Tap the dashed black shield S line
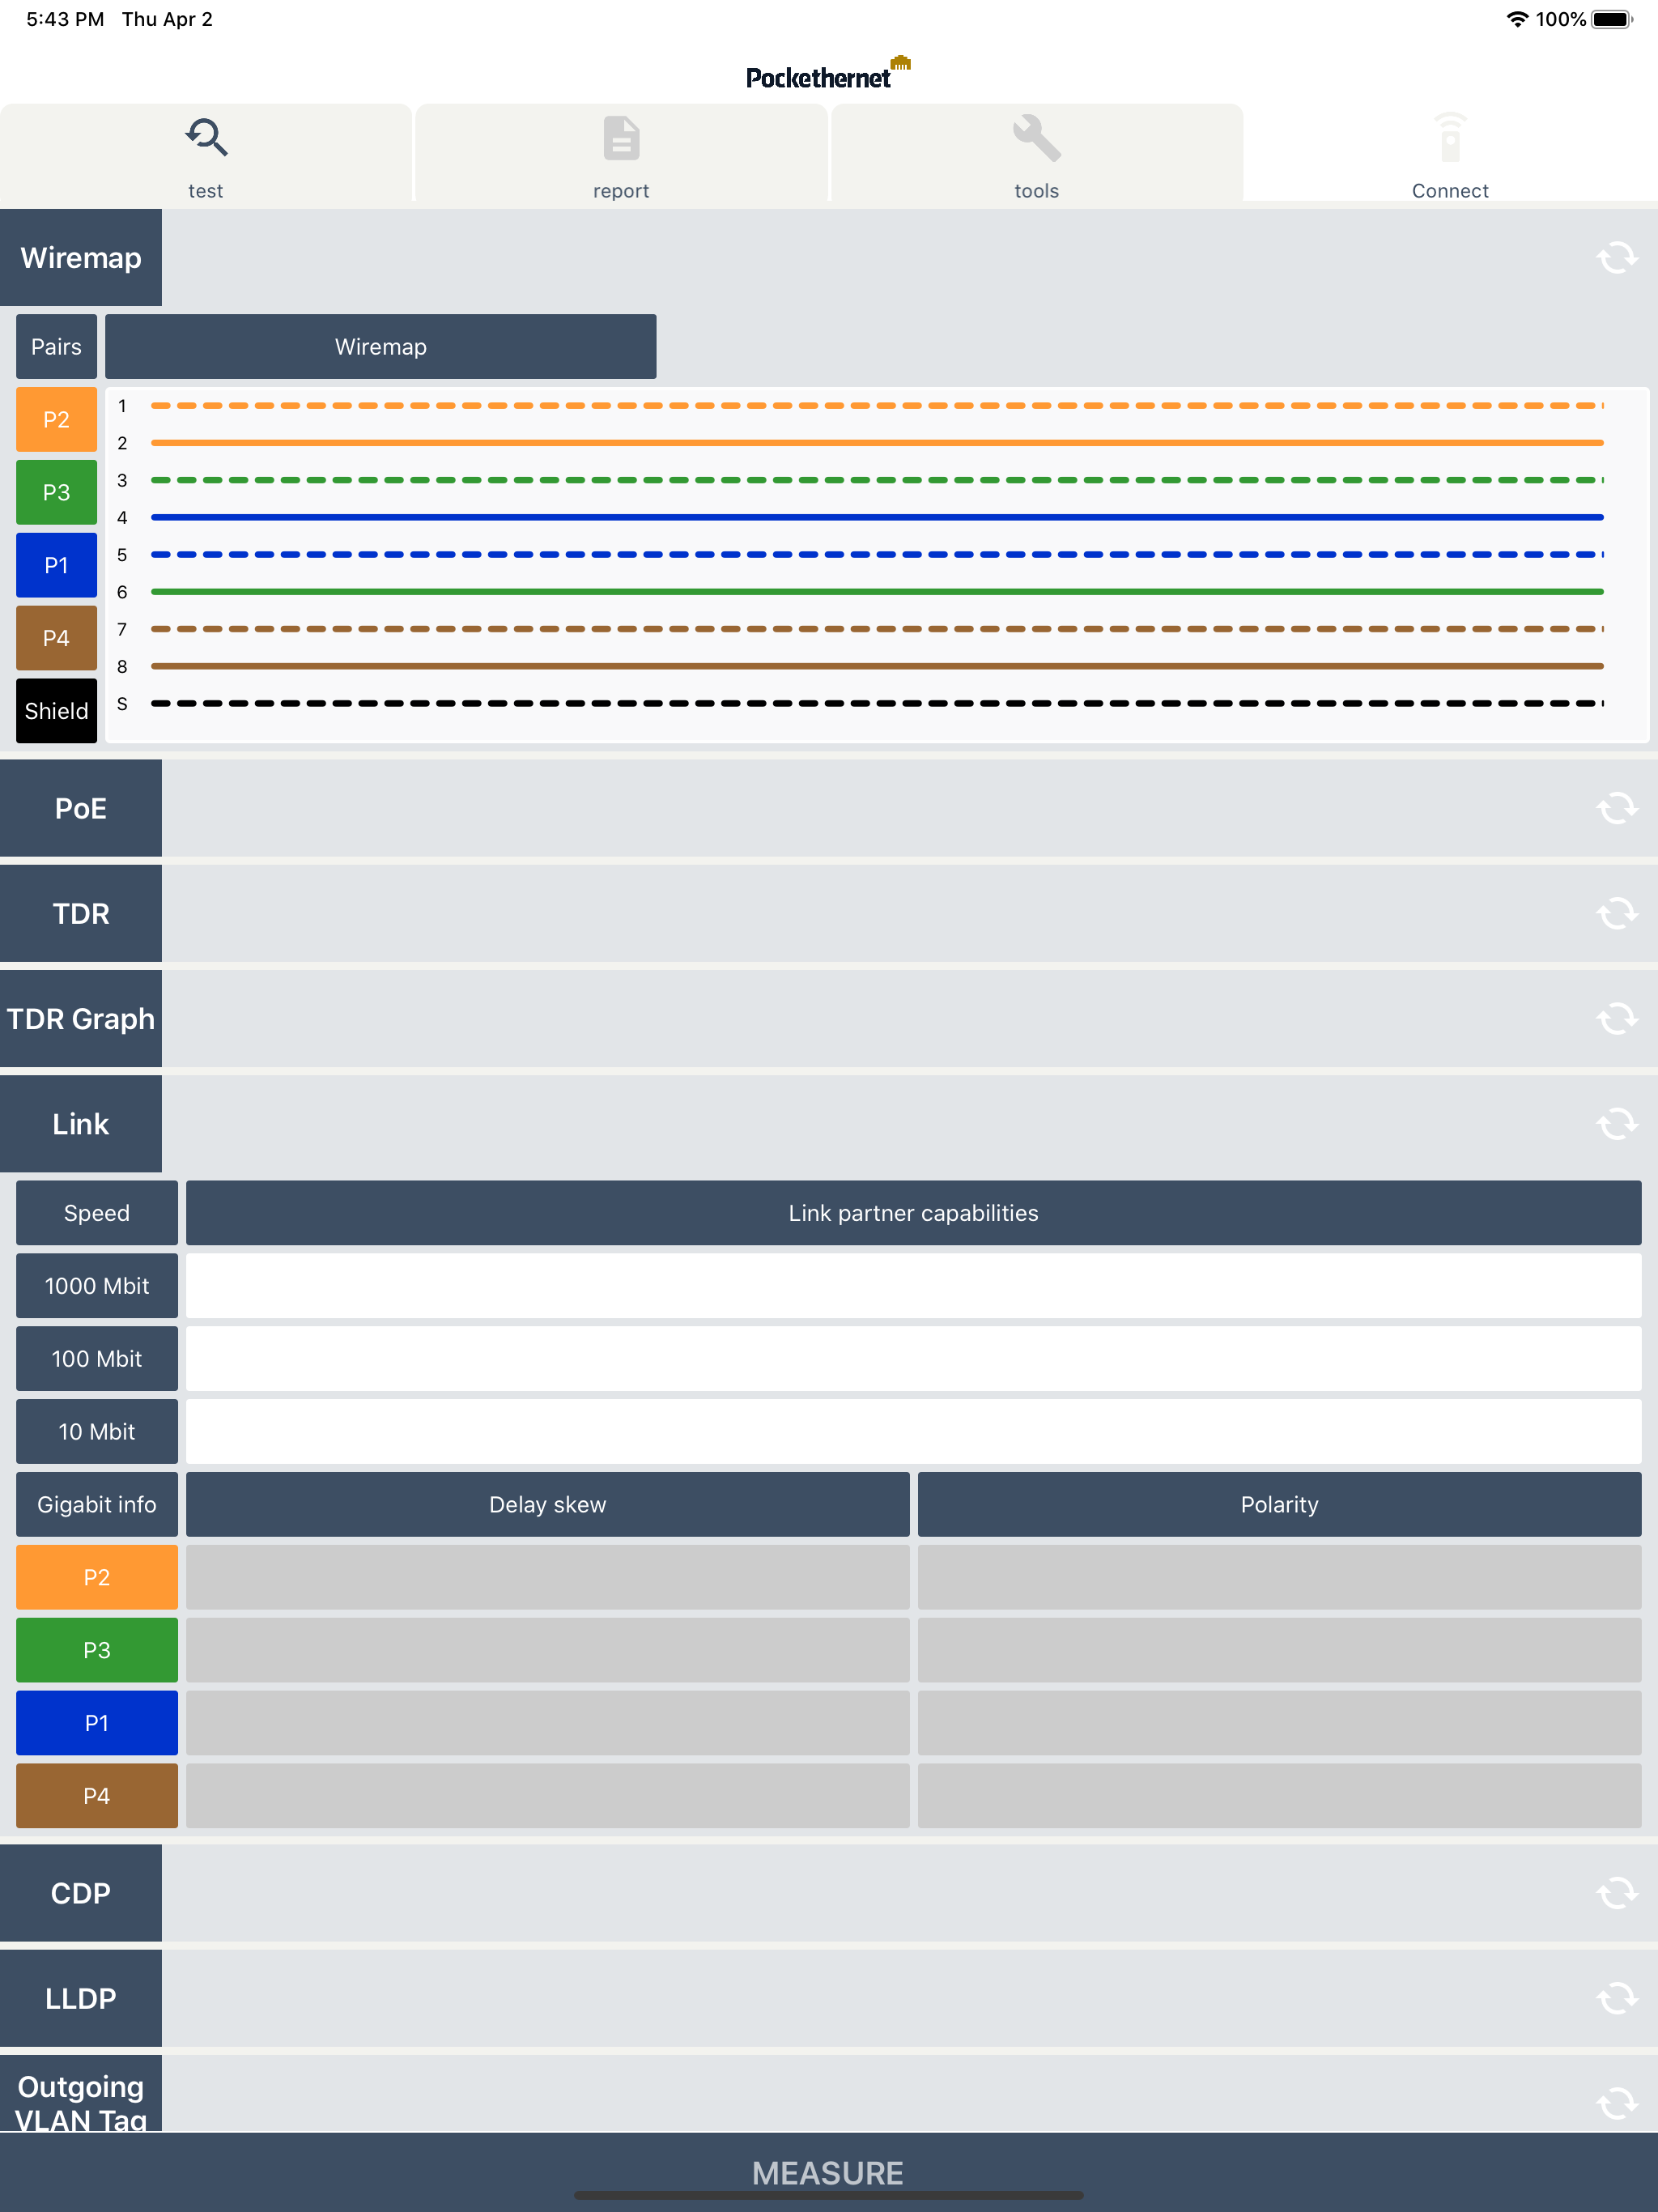 pyautogui.click(x=877, y=704)
